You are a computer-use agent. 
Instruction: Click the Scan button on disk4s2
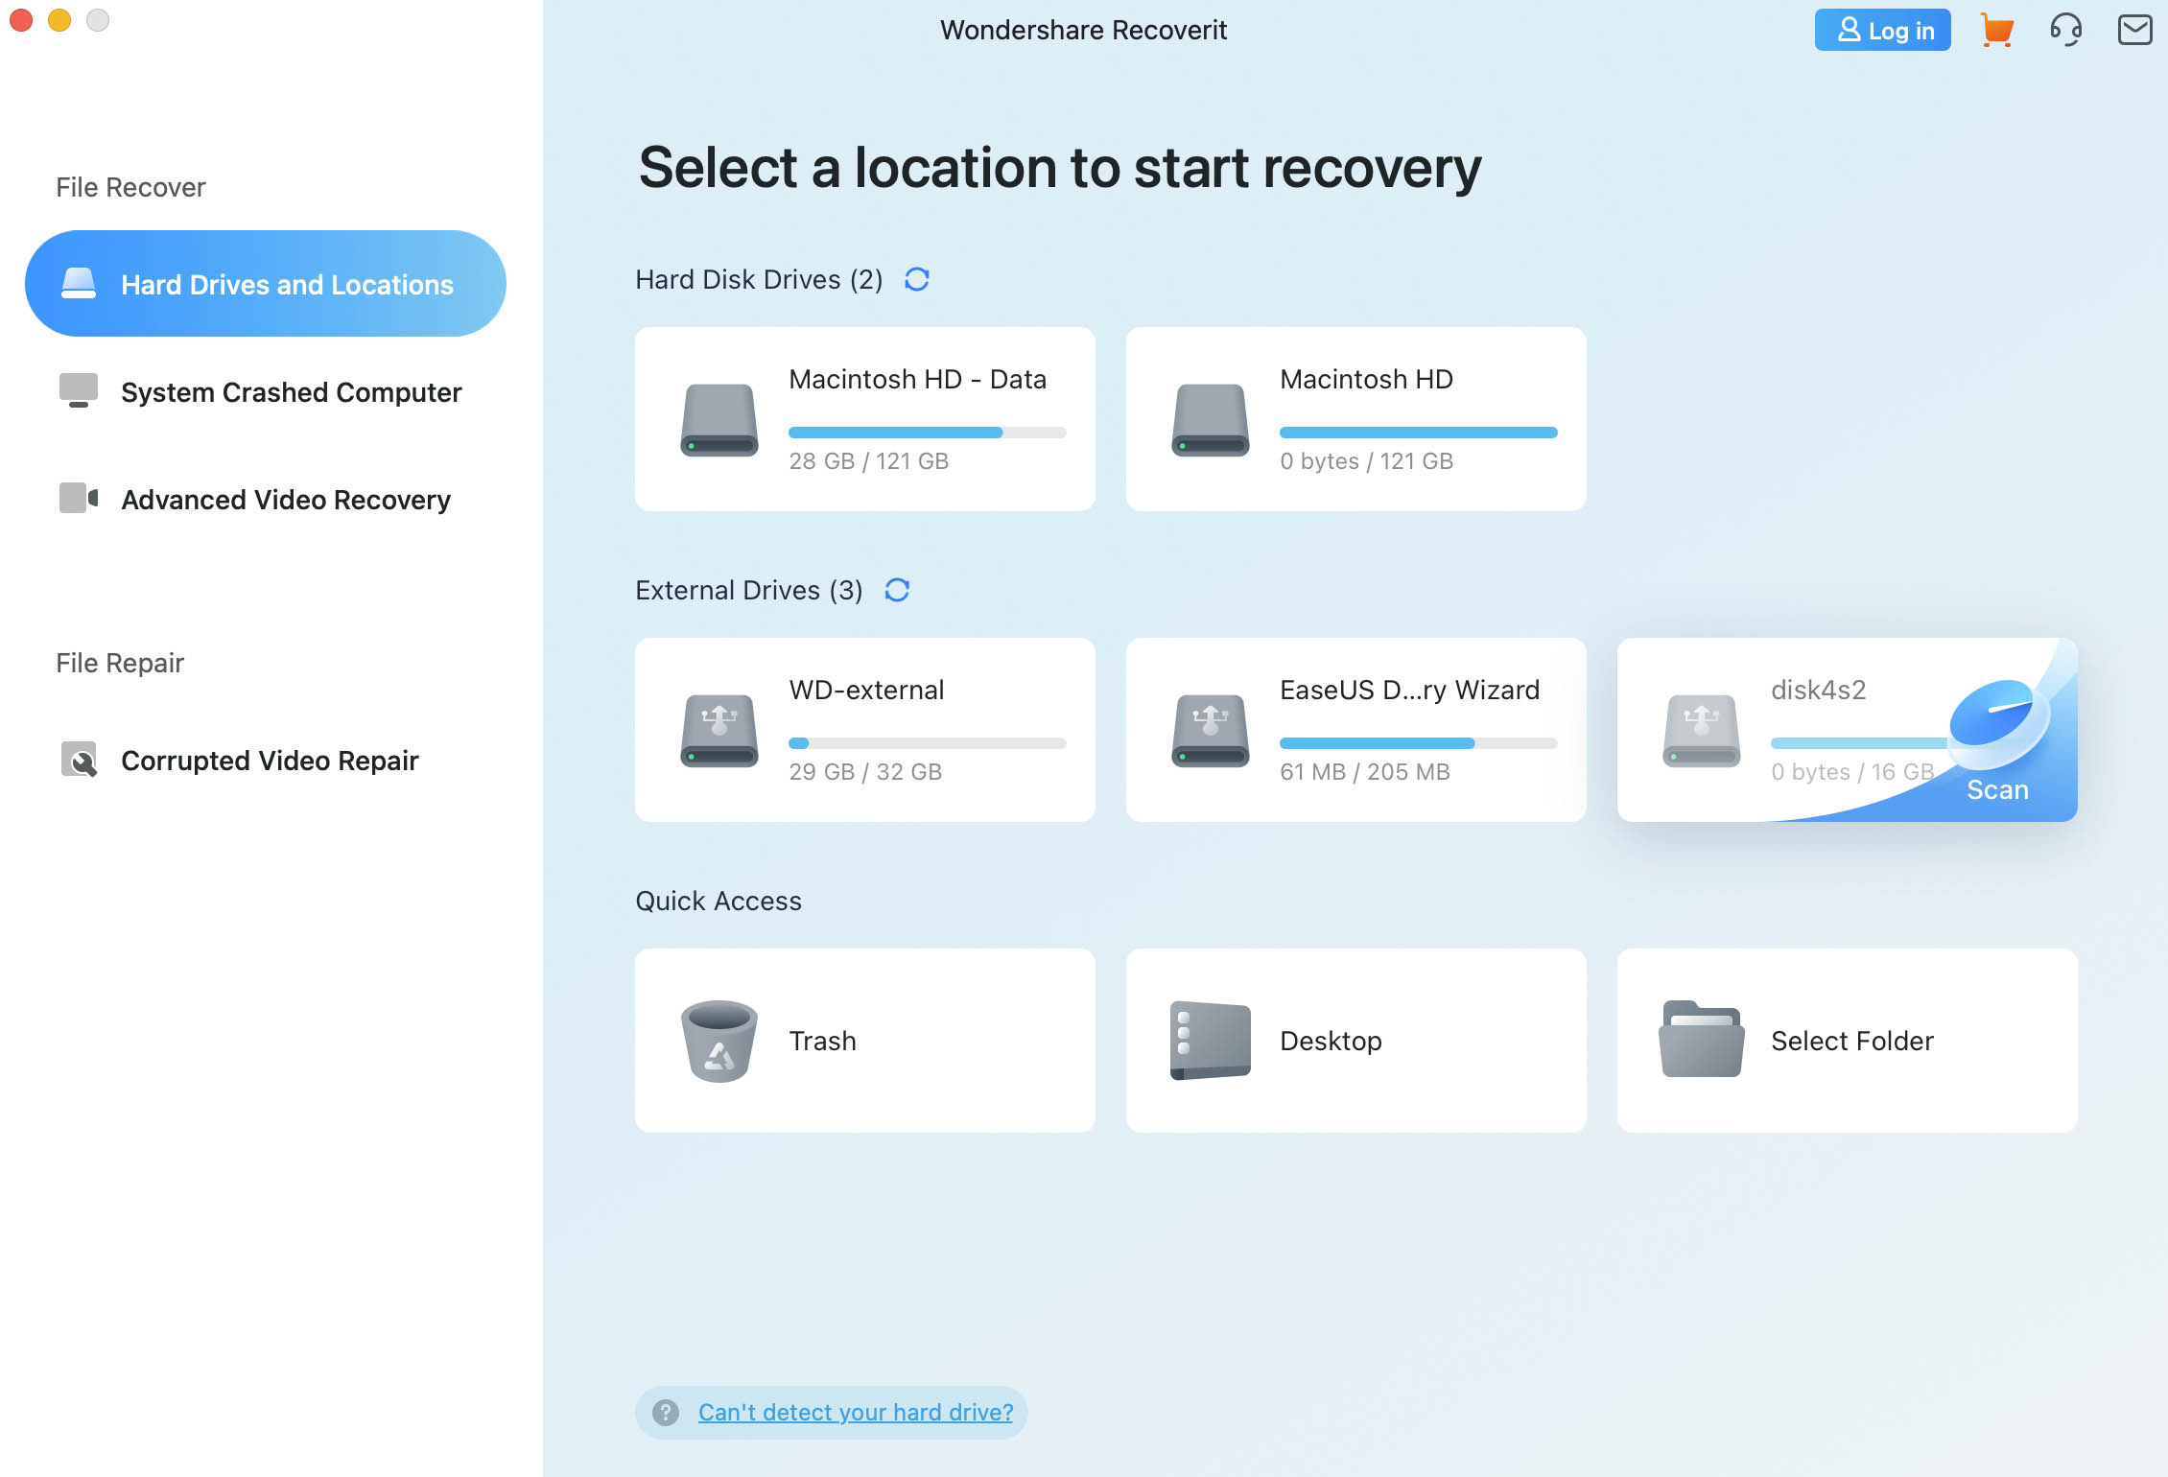pyautogui.click(x=1997, y=789)
